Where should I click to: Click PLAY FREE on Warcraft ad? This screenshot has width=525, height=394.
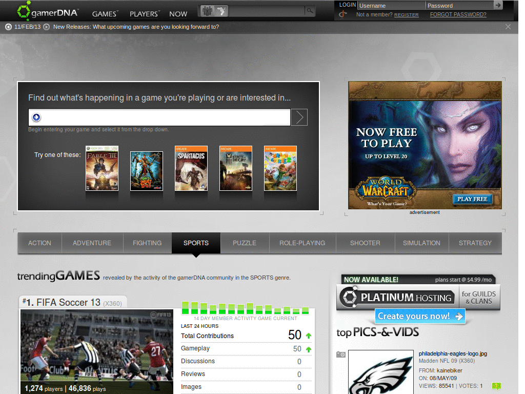point(472,199)
